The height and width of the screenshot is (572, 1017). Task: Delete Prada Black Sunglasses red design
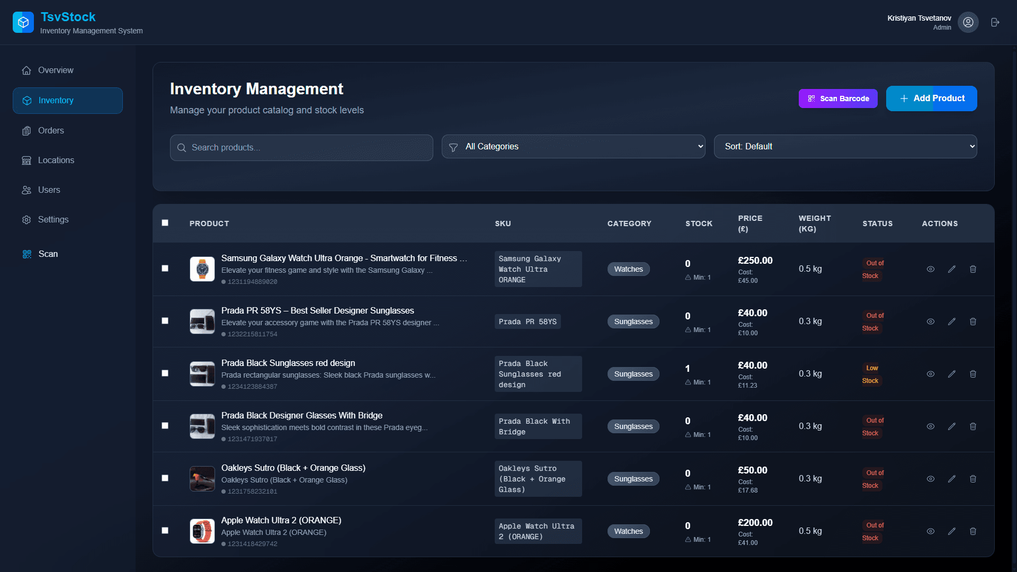(973, 374)
